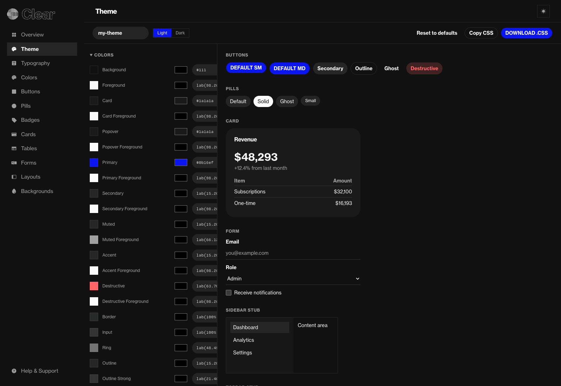Click the Secondary preview button
Screen dimensions: 561x386
pos(330,68)
